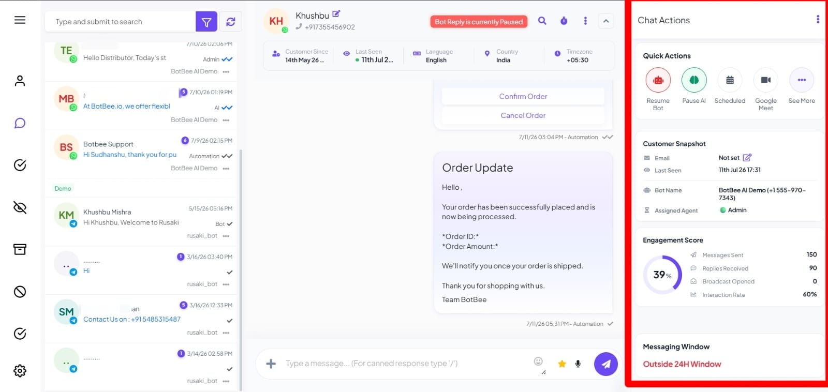Viewport: 828px width, 392px height.
Task: Click the star favorite icon in composer
Action: click(x=562, y=364)
